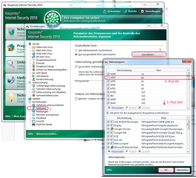Toggle POP3 port 110 checkbox
The height and width of the screenshot is (178, 196).
click(x=108, y=92)
